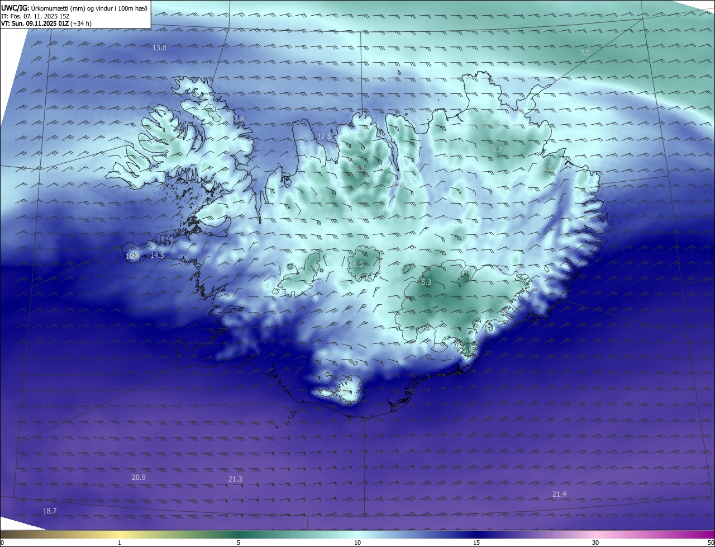Click the map value label '12.8'

(238, 119)
